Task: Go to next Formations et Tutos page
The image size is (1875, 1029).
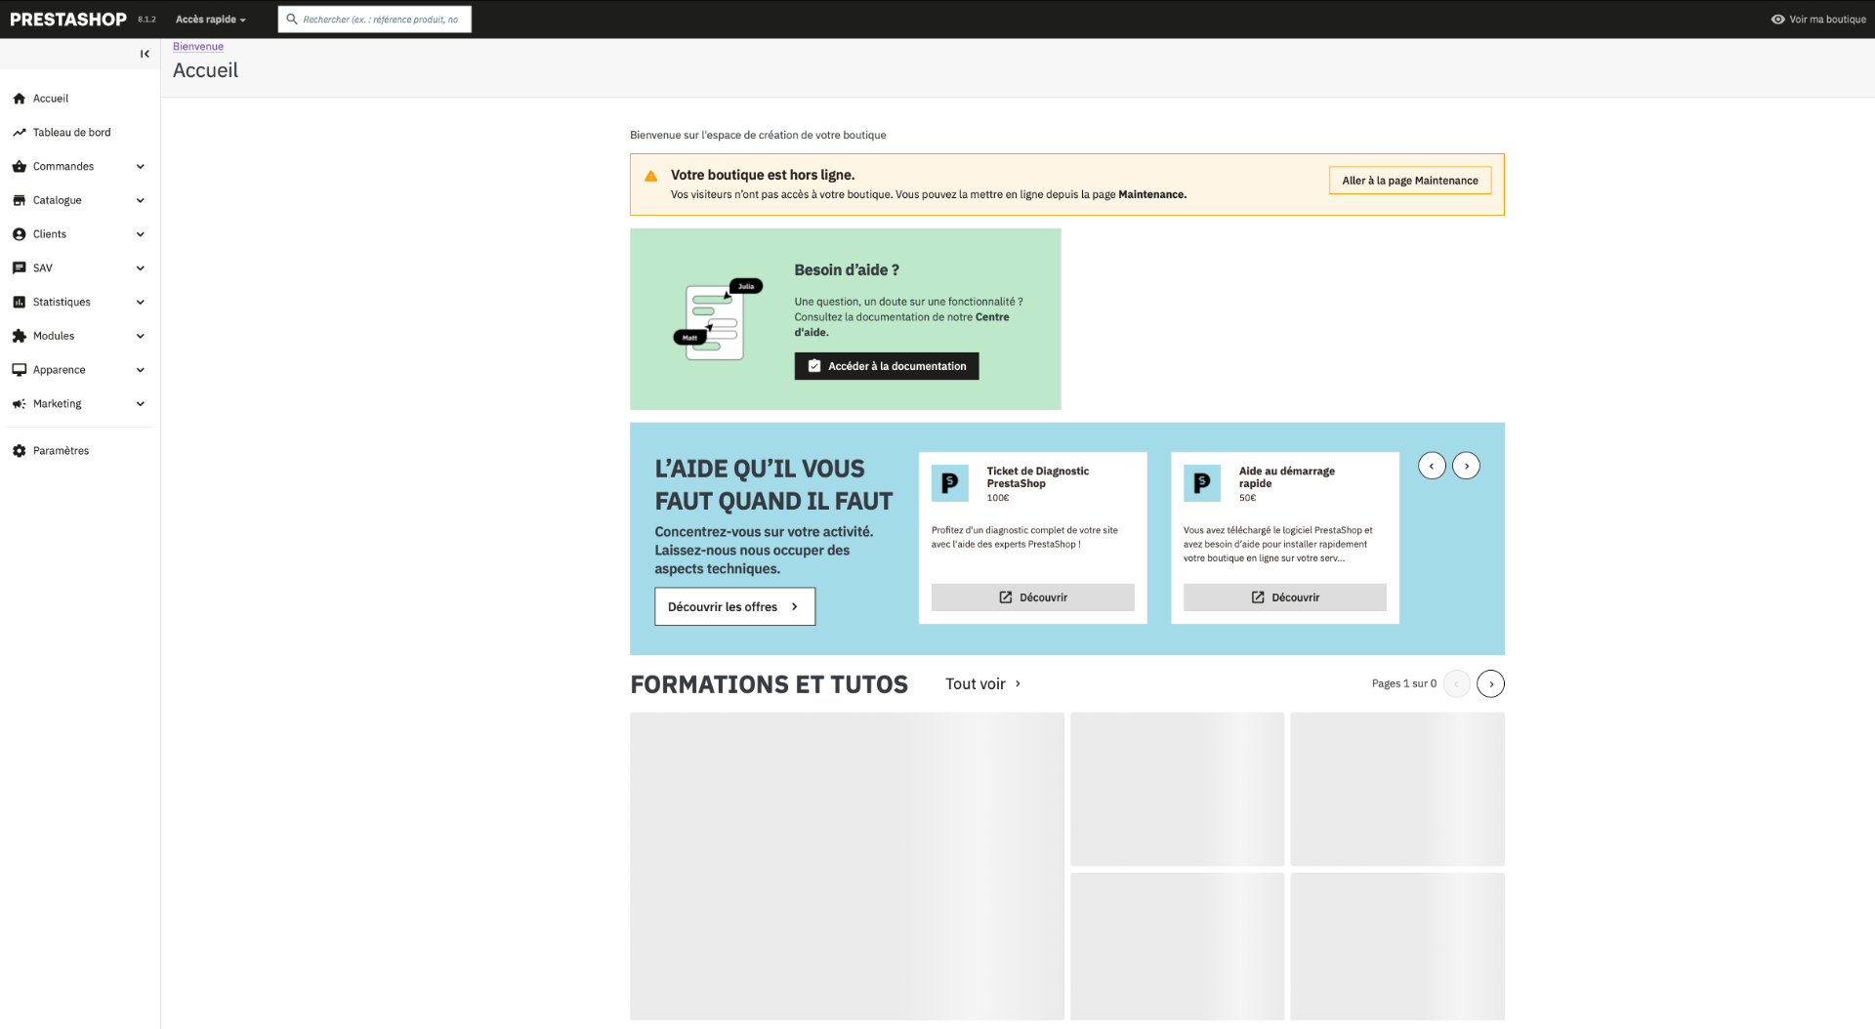Action: 1490,684
